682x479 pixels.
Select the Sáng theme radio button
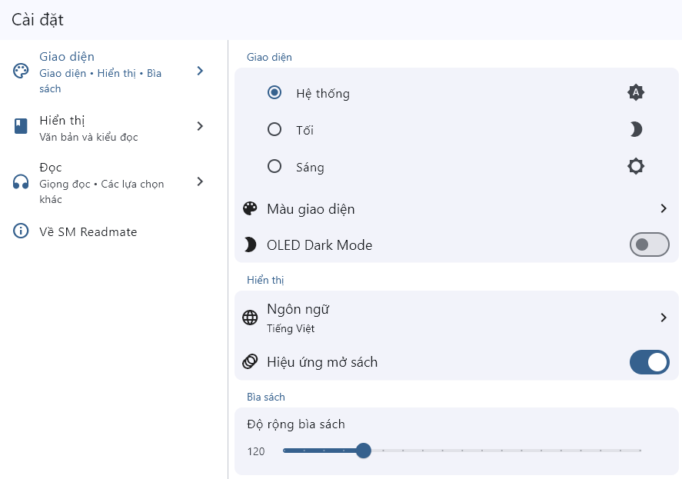(x=274, y=167)
